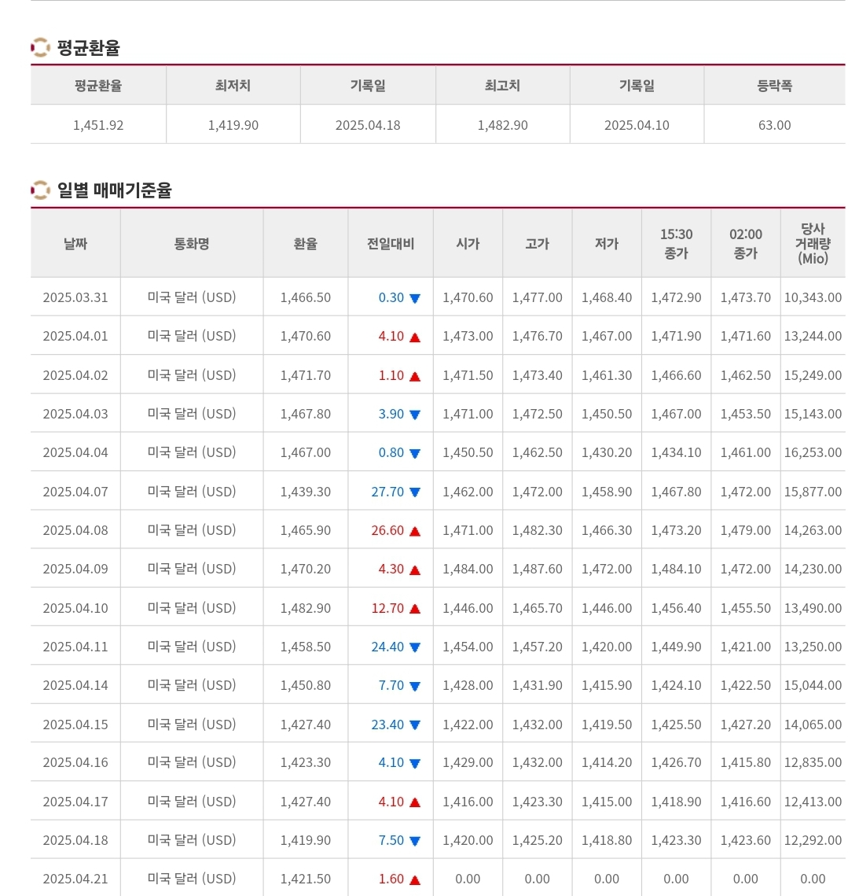Select the rate 1,421.50 cell
The image size is (859, 896).
306,879
